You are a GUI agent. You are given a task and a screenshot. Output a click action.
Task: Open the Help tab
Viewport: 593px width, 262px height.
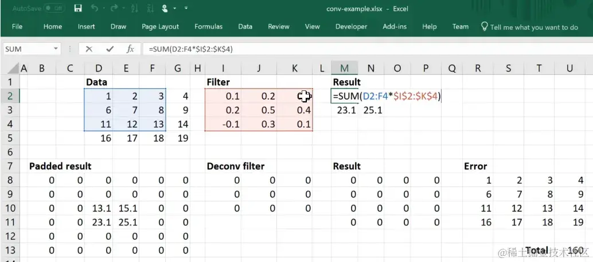tap(429, 26)
